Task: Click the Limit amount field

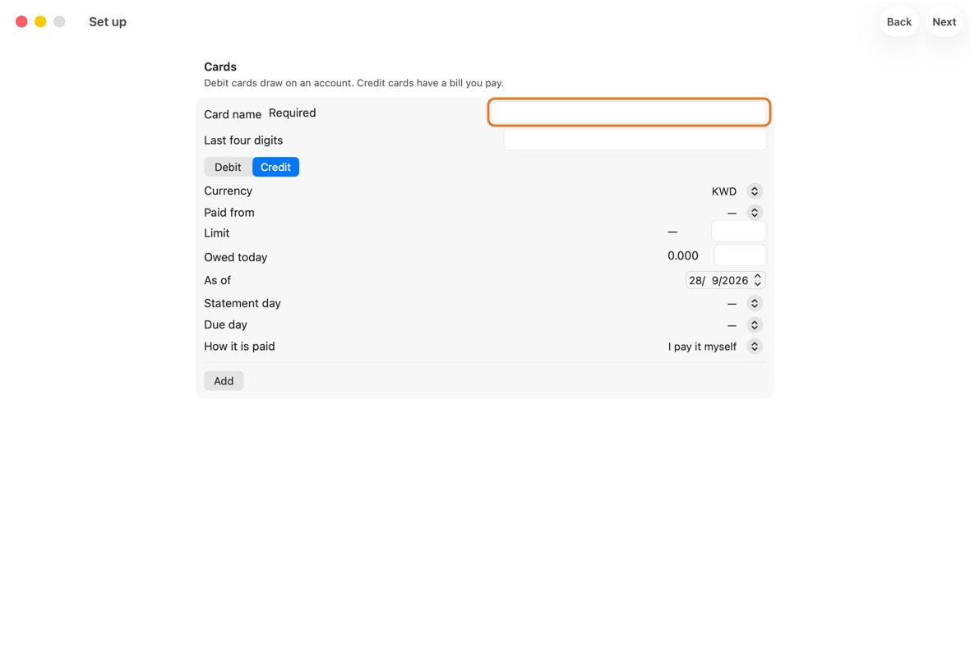Action: (738, 231)
